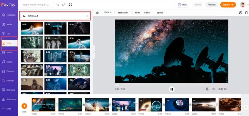Select the 0:26 stock video clip
The height and width of the screenshot is (116, 249).
tap(79, 84)
